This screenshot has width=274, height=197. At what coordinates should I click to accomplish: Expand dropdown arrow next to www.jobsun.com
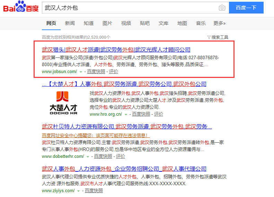pos(81,72)
